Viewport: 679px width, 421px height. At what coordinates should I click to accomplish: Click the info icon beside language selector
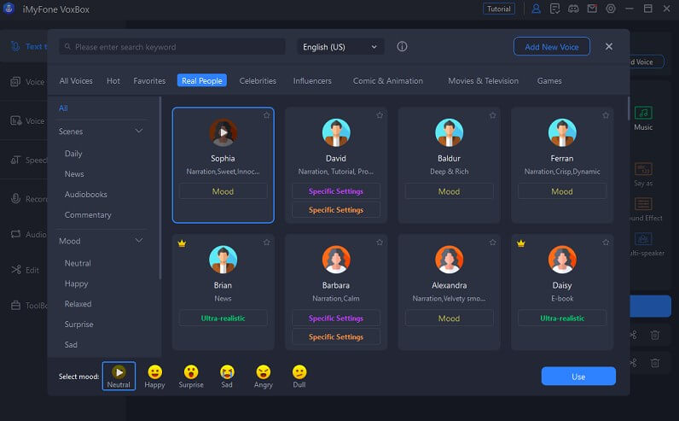tap(402, 46)
